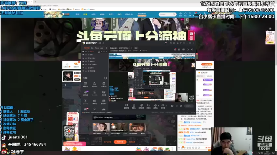
Task: Open the streaming app settings gear
Action: click(181, 106)
